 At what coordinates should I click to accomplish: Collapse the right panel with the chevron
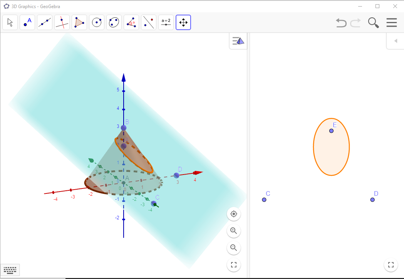pyautogui.click(x=395, y=41)
